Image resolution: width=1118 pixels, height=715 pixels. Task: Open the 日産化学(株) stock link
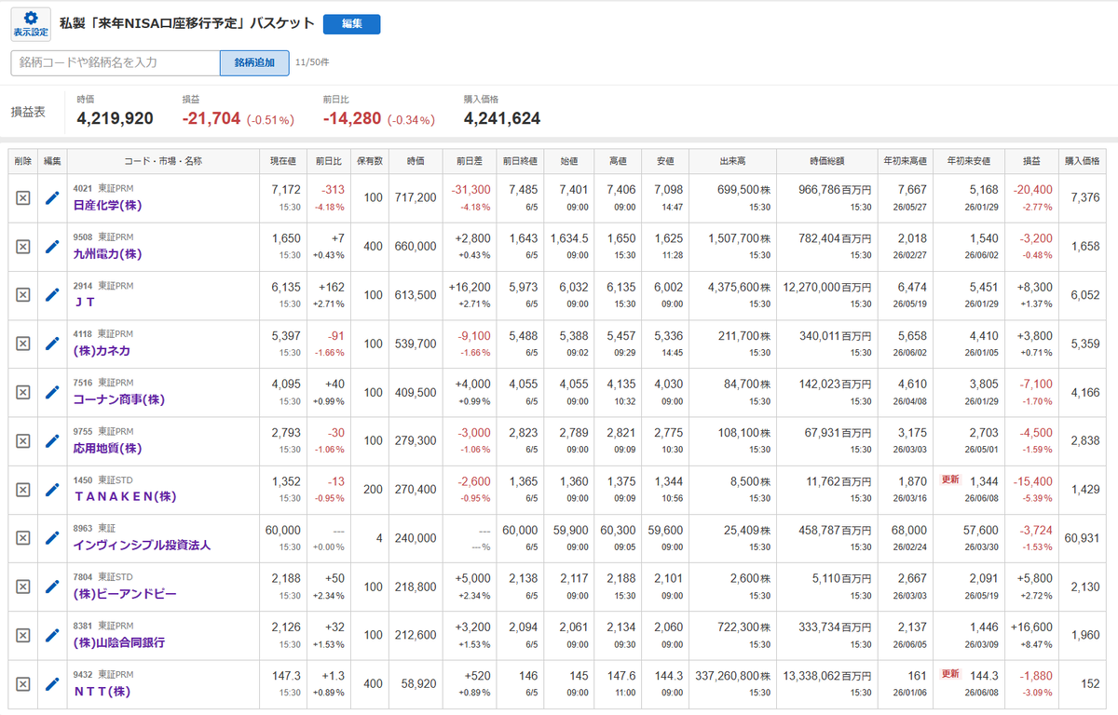107,205
